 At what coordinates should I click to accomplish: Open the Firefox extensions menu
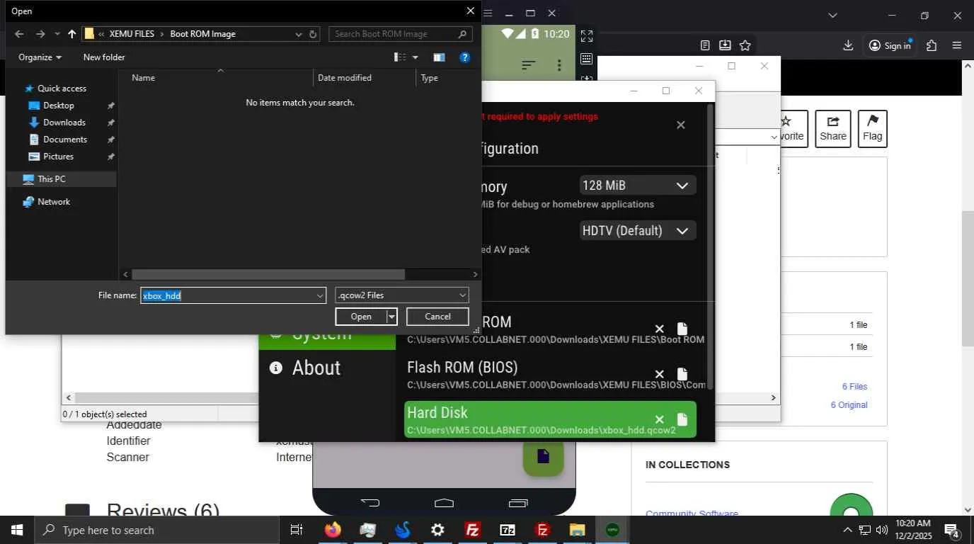pyautogui.click(x=932, y=45)
